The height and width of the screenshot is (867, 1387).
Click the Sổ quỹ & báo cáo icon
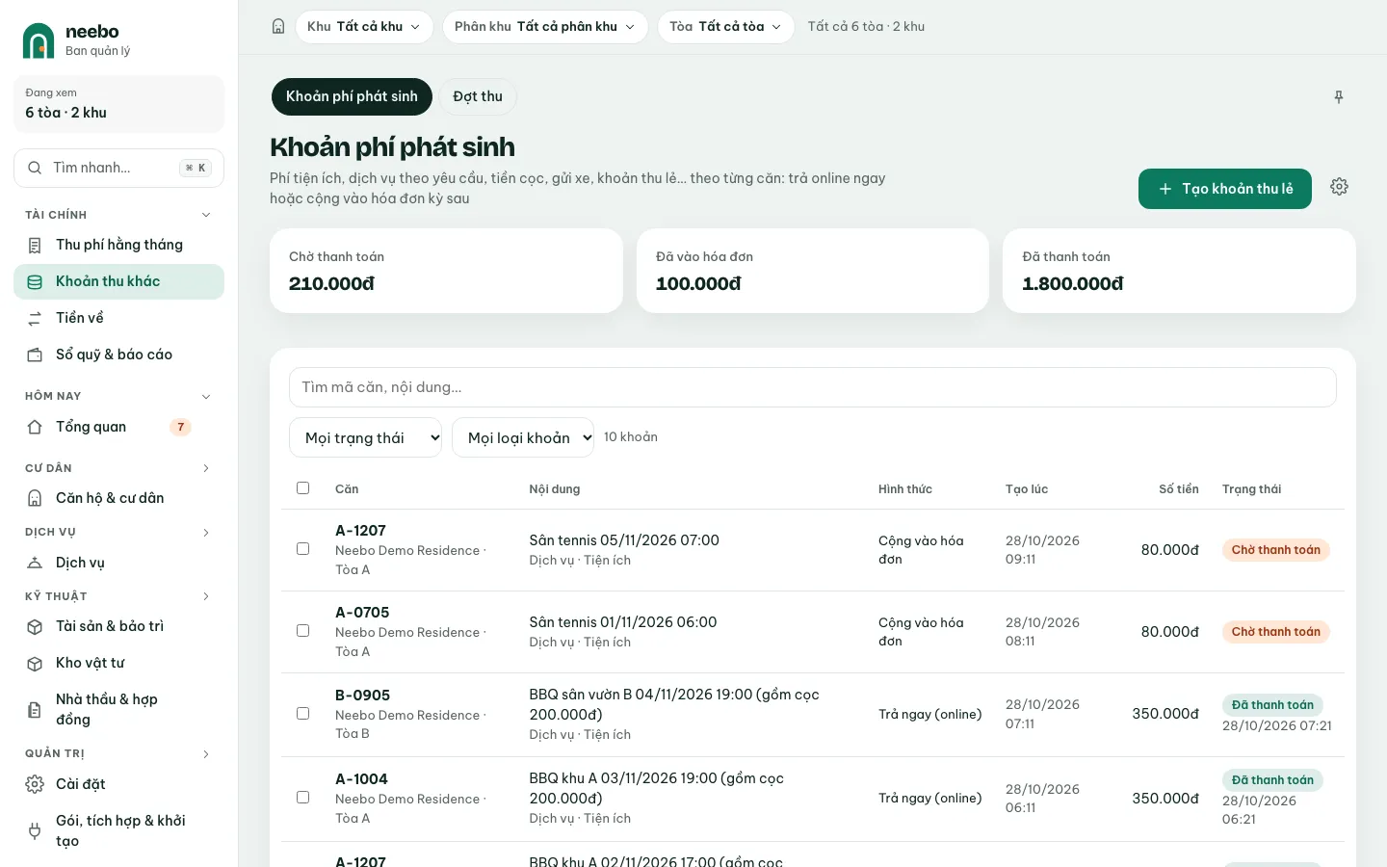pos(35,355)
